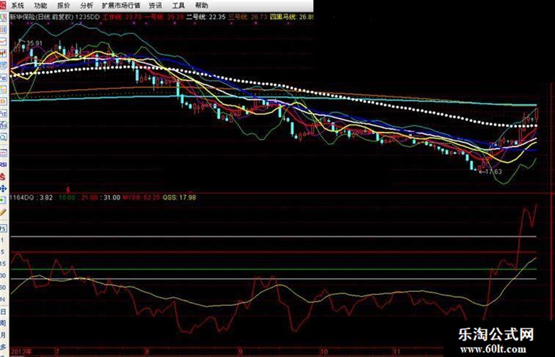Click the 二号线: 22.35 indicator value
Viewport: 555px width, 357px height.
[x=206, y=16]
